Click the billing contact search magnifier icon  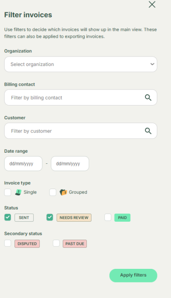pos(148,97)
